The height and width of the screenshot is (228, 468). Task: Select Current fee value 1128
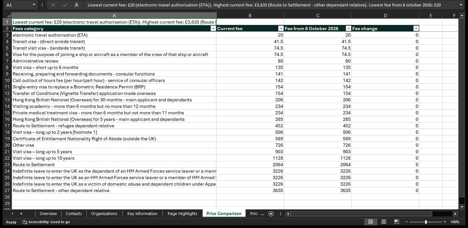[x=250, y=158]
